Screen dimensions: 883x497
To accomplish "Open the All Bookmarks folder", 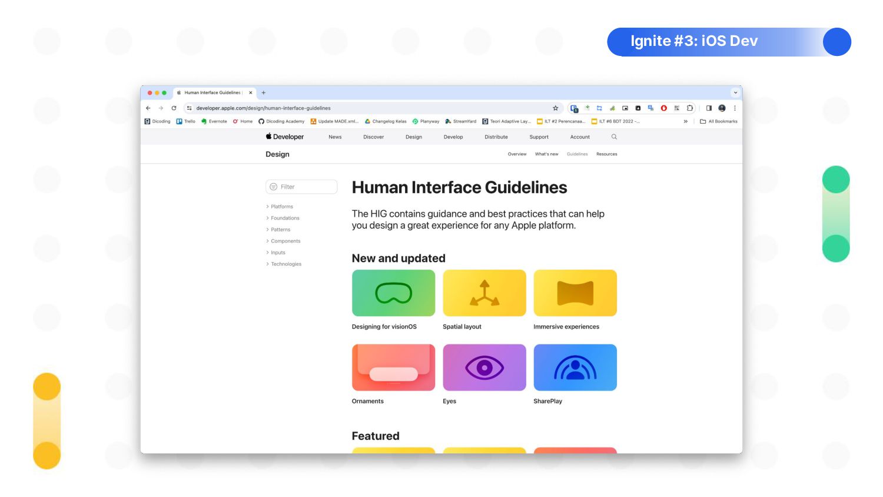I will (x=719, y=121).
